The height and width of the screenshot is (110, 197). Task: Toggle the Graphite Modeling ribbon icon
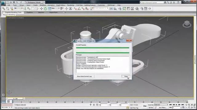click(124, 9)
